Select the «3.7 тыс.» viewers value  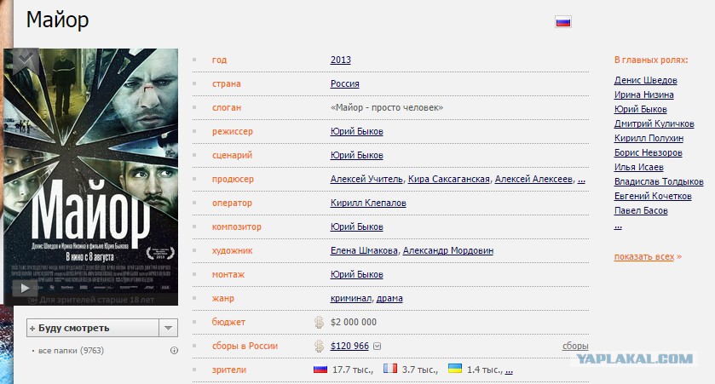tap(419, 370)
